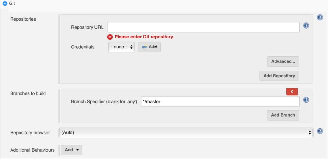Screen dimensions: 328x159
Task: Select the Git radio button
Action: tap(5, 4)
